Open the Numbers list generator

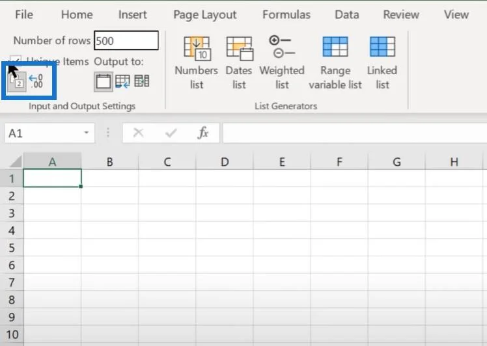click(x=197, y=63)
